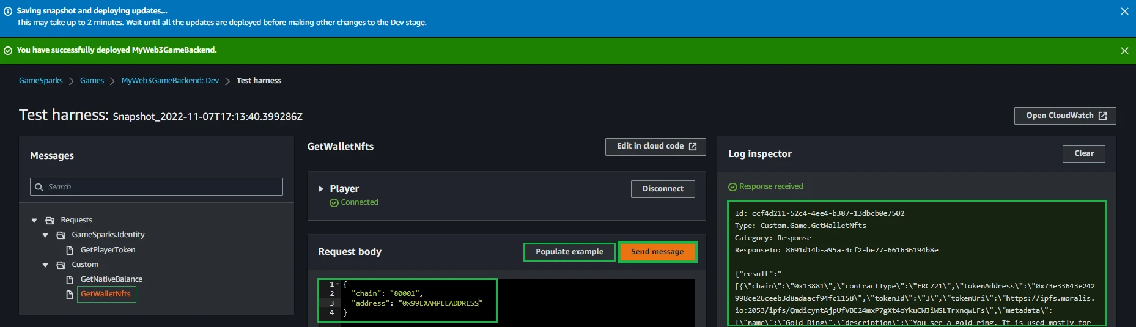
Task: Click the Requests folder icon
Action: click(x=50, y=220)
